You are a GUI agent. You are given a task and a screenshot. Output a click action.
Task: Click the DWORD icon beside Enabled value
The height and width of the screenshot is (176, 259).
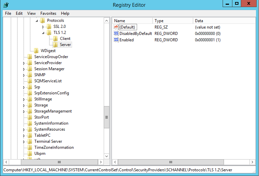point(116,40)
